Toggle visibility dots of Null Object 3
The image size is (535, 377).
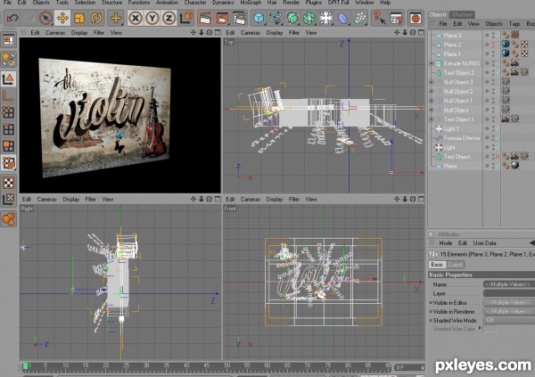click(x=493, y=82)
